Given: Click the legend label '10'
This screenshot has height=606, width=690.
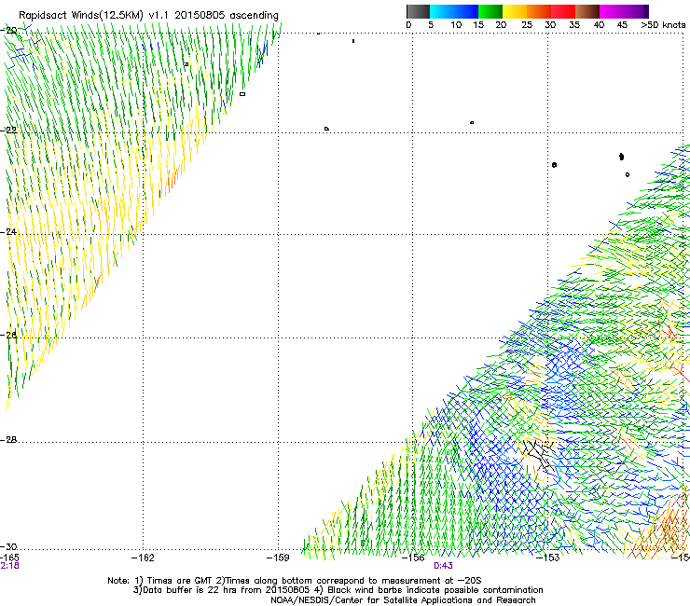Looking at the screenshot, I should point(456,25).
